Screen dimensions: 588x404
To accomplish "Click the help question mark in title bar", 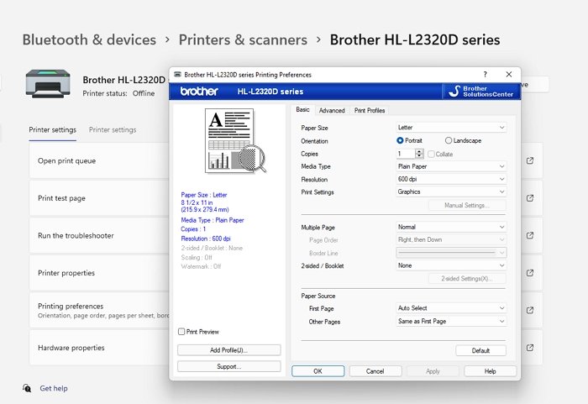I will 485,74.
